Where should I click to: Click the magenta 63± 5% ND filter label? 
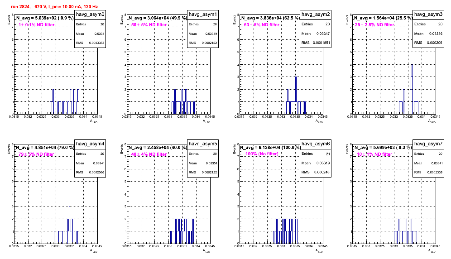tap(262, 25)
